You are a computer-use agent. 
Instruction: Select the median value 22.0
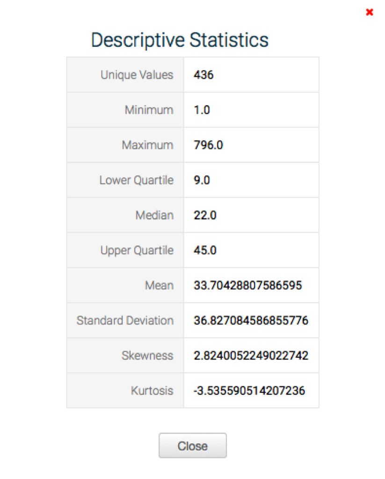(x=205, y=215)
